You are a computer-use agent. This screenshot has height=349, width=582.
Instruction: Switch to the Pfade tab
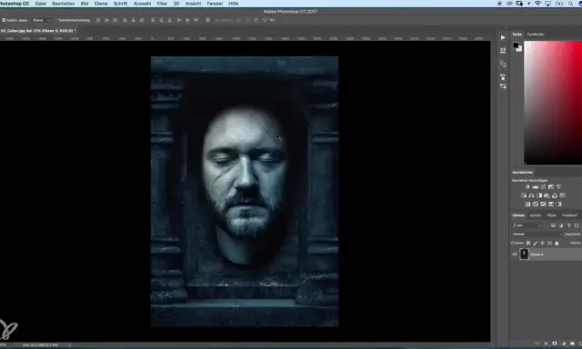pyautogui.click(x=552, y=215)
